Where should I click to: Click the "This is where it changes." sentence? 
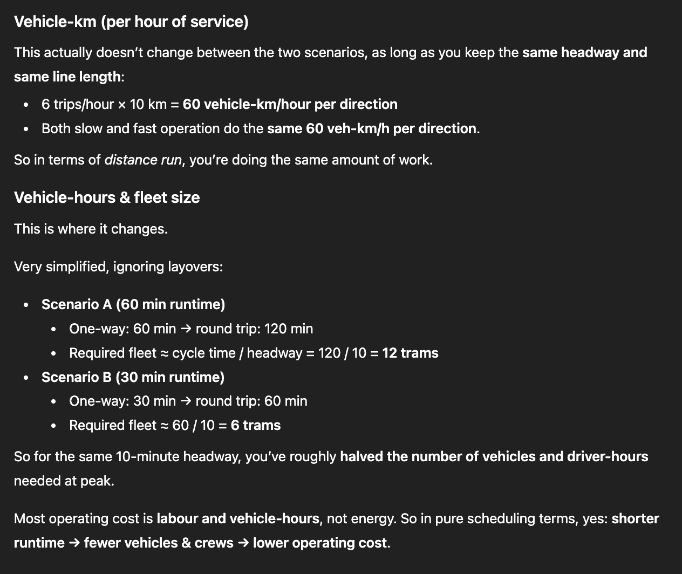point(91,229)
